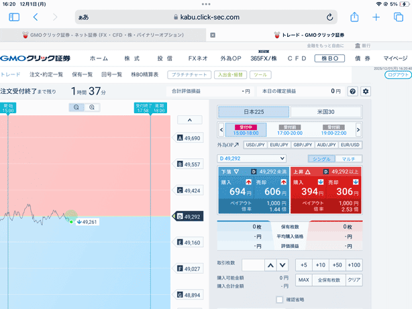Viewport: 412px width, 309px height.
Task: Click the Safari address bar
Action: (206, 17)
